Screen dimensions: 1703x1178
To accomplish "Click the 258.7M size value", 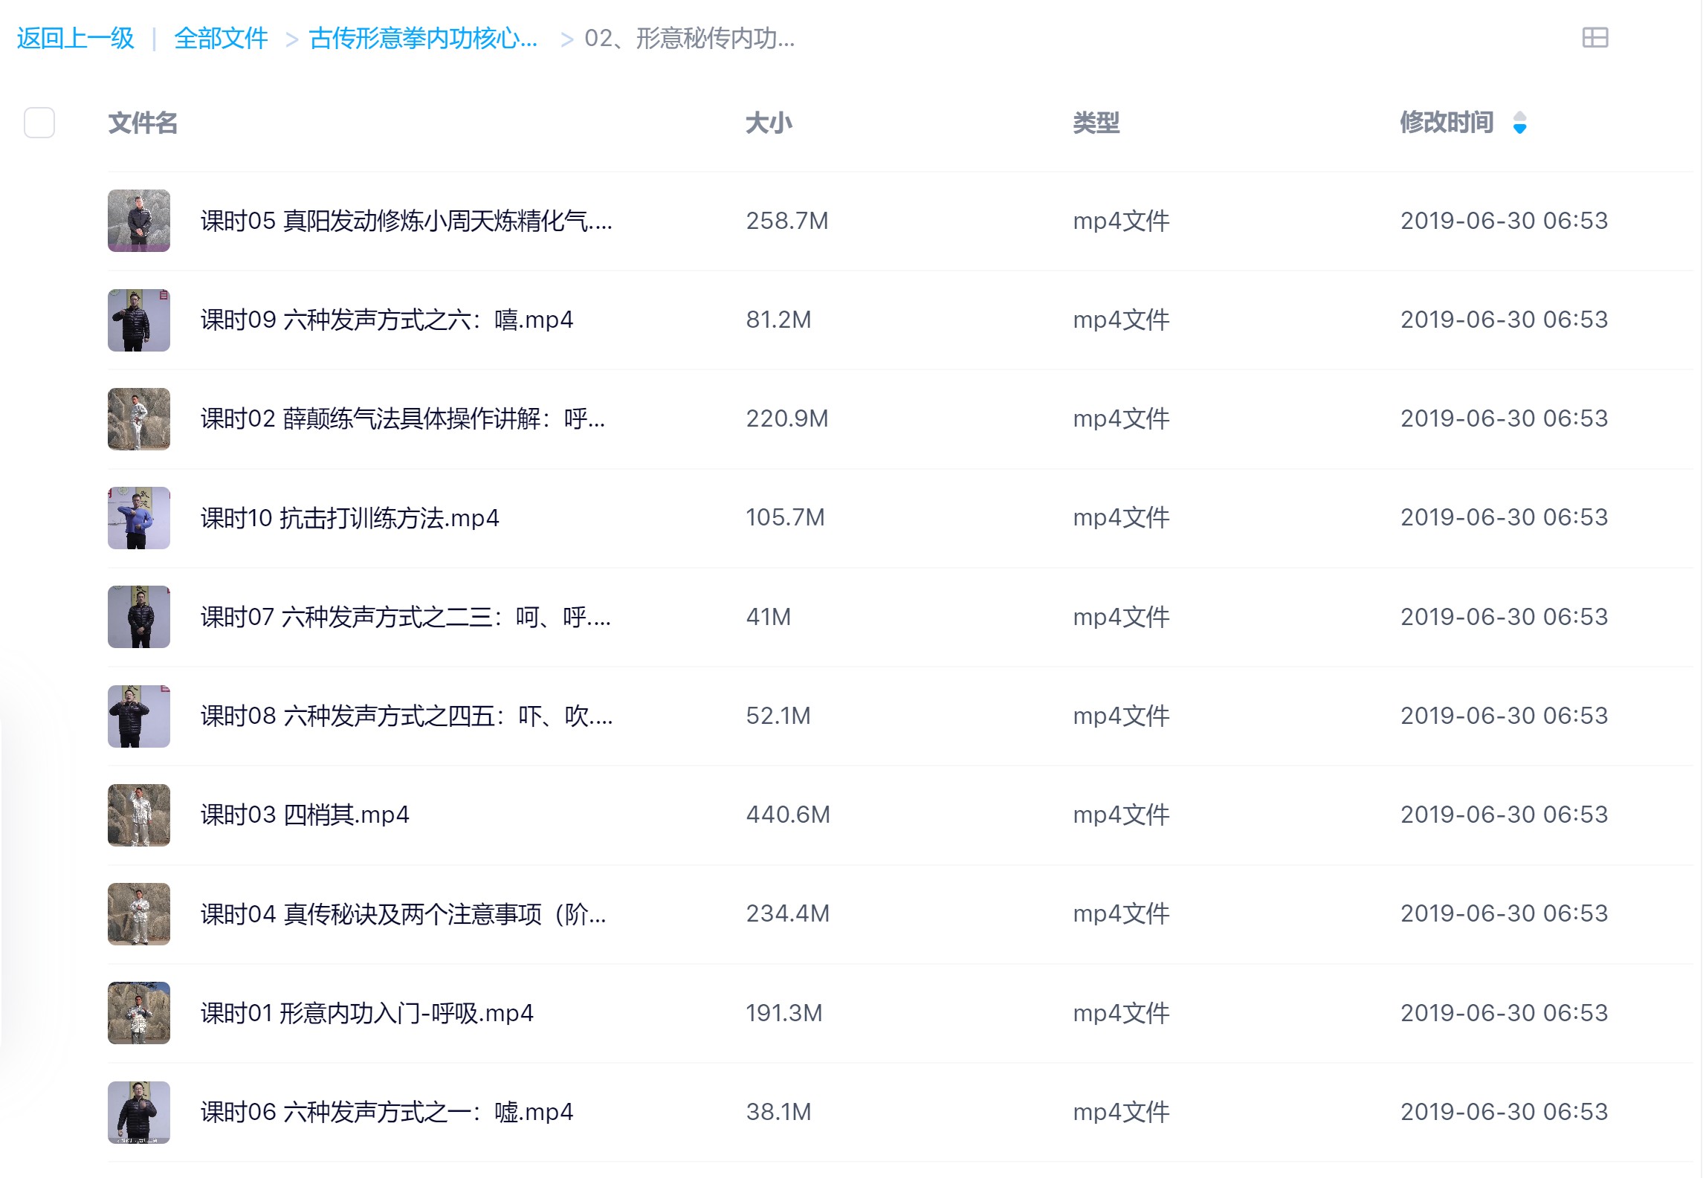I will pos(787,221).
